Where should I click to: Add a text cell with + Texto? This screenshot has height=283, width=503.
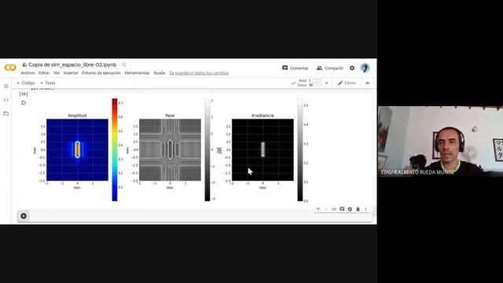[48, 83]
